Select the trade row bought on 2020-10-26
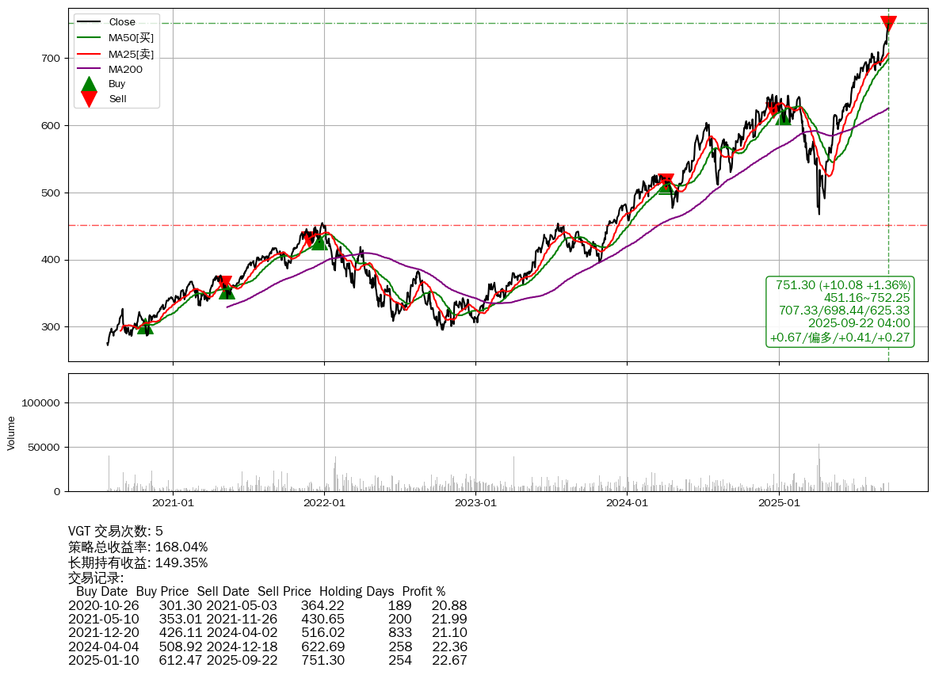The image size is (935, 675). [267, 605]
